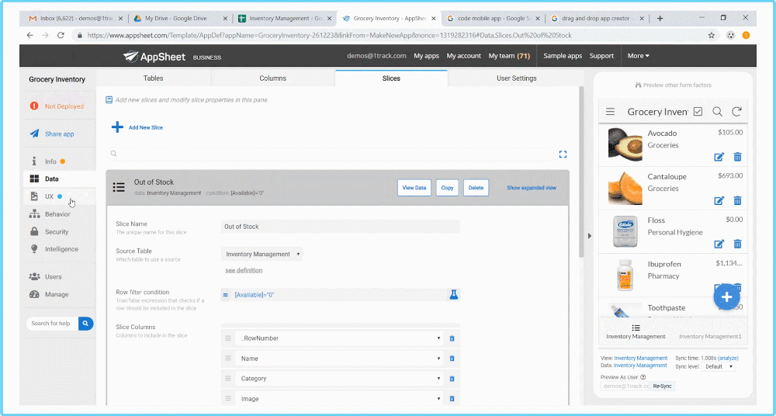Click the floating add button in preview

[726, 297]
